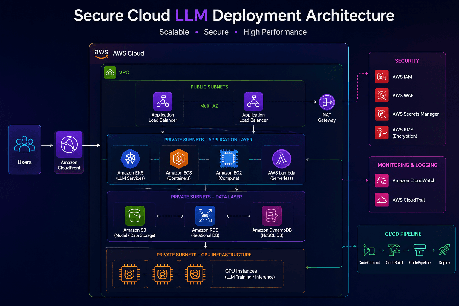
Task: Click the 'Multi-AZ' label between load balancers
Action: 209,106
